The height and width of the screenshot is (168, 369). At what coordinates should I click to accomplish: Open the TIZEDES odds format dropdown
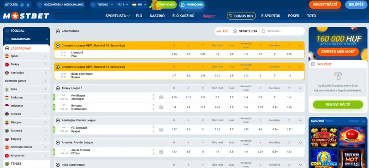pyautogui.click(x=102, y=5)
